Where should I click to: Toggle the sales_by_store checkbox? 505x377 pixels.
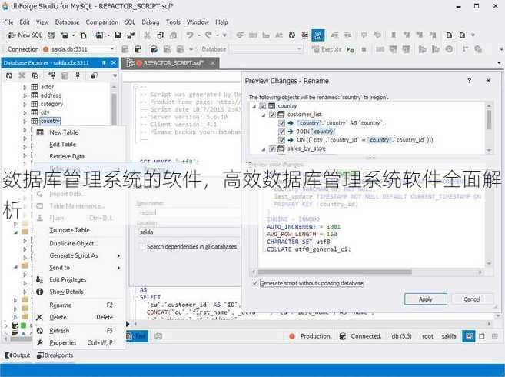point(272,148)
